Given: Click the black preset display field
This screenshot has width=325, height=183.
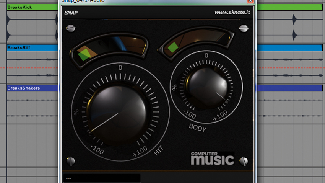Looking at the screenshot, I should (102, 178).
